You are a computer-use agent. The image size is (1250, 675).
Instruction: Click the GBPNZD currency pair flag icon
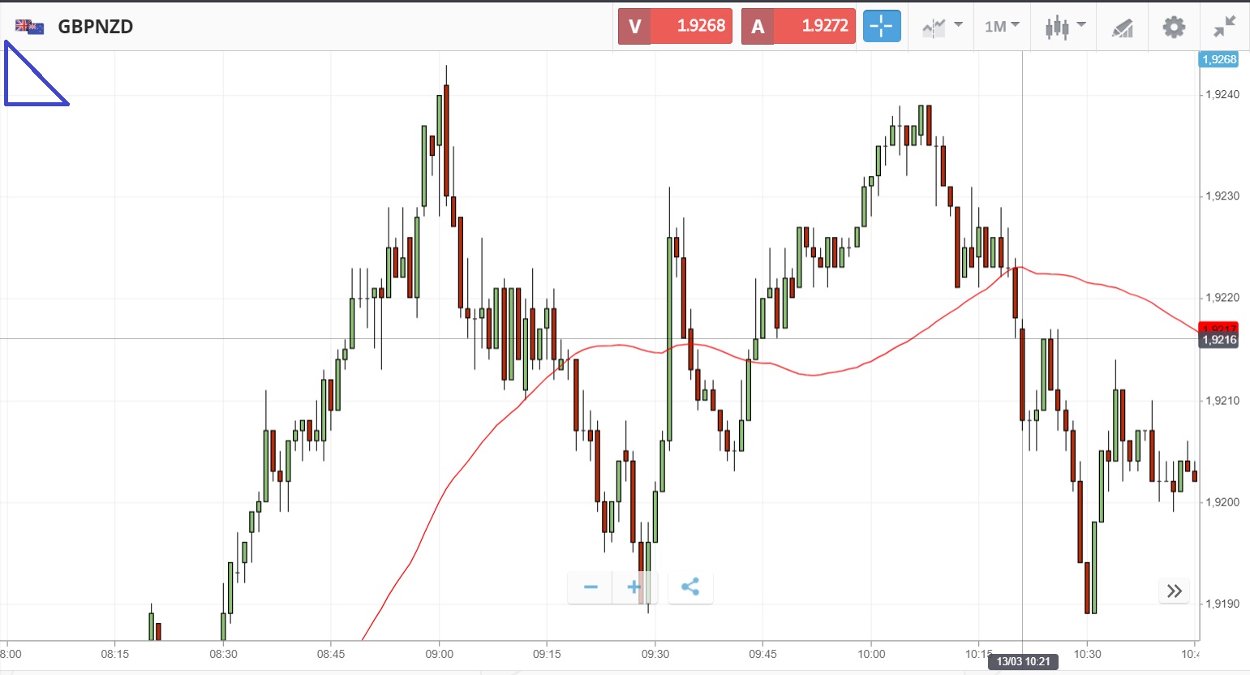tap(29, 27)
